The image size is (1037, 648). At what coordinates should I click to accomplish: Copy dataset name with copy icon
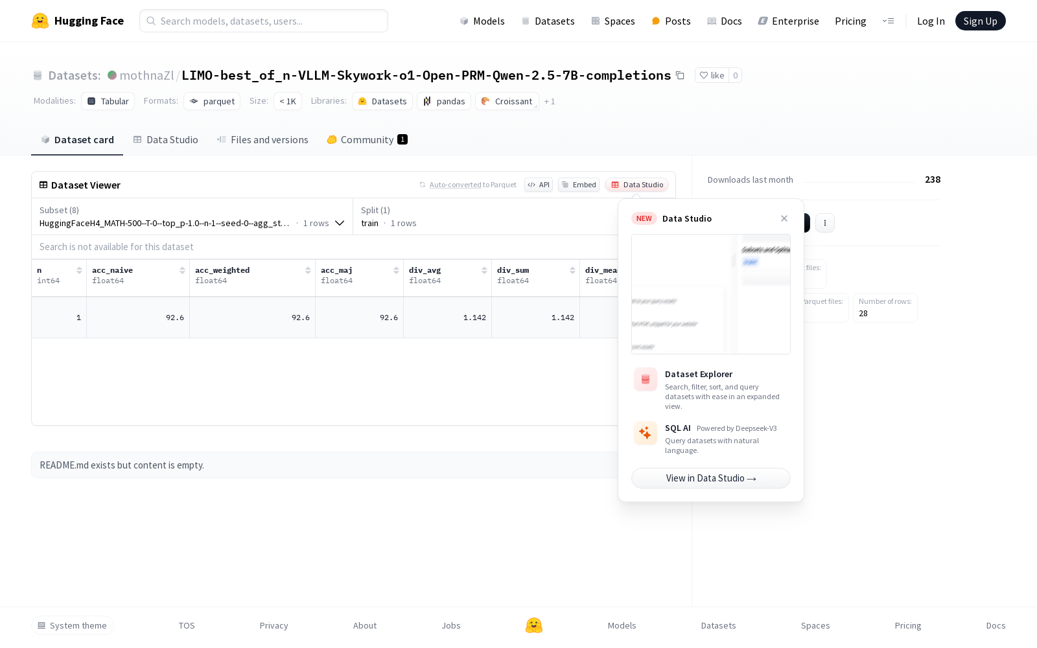click(x=680, y=75)
